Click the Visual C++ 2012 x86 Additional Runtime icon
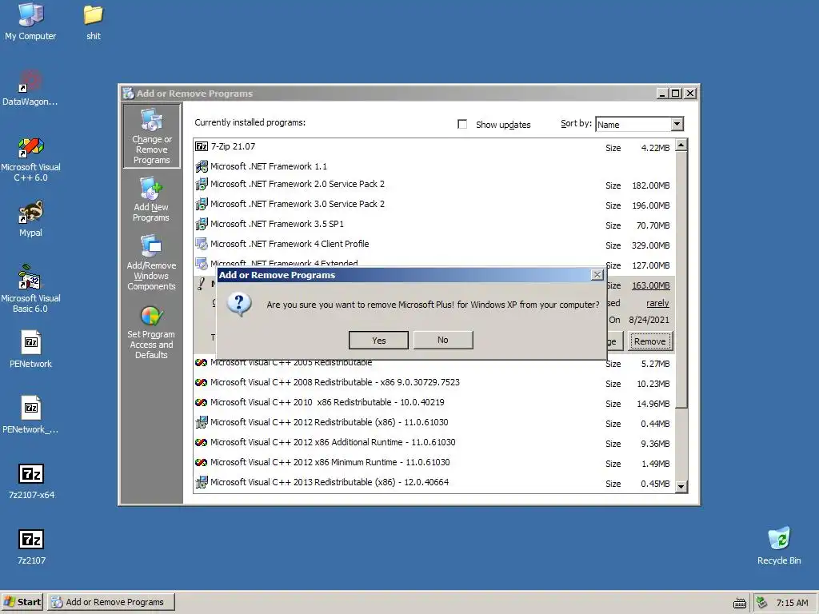819x614 pixels. pyautogui.click(x=202, y=442)
